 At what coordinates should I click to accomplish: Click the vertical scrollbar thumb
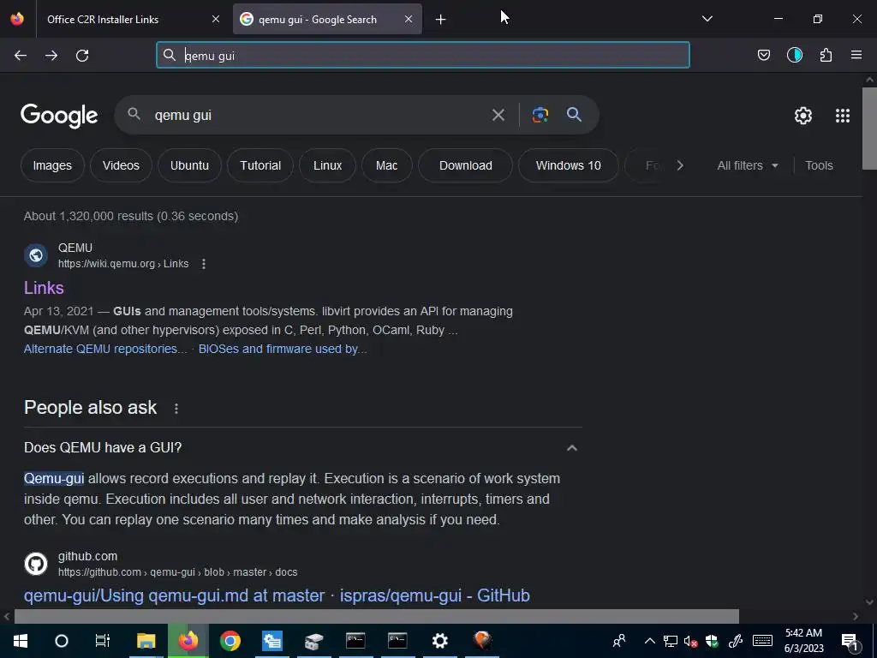pyautogui.click(x=869, y=129)
